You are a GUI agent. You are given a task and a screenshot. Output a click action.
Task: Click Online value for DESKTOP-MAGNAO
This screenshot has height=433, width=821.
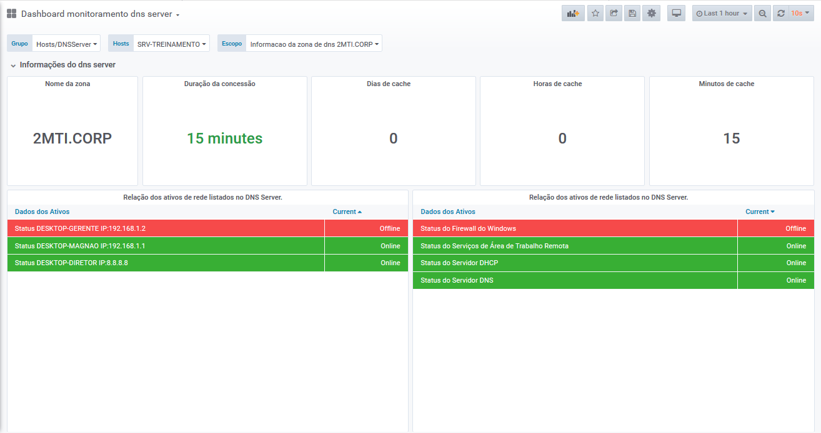tap(391, 246)
